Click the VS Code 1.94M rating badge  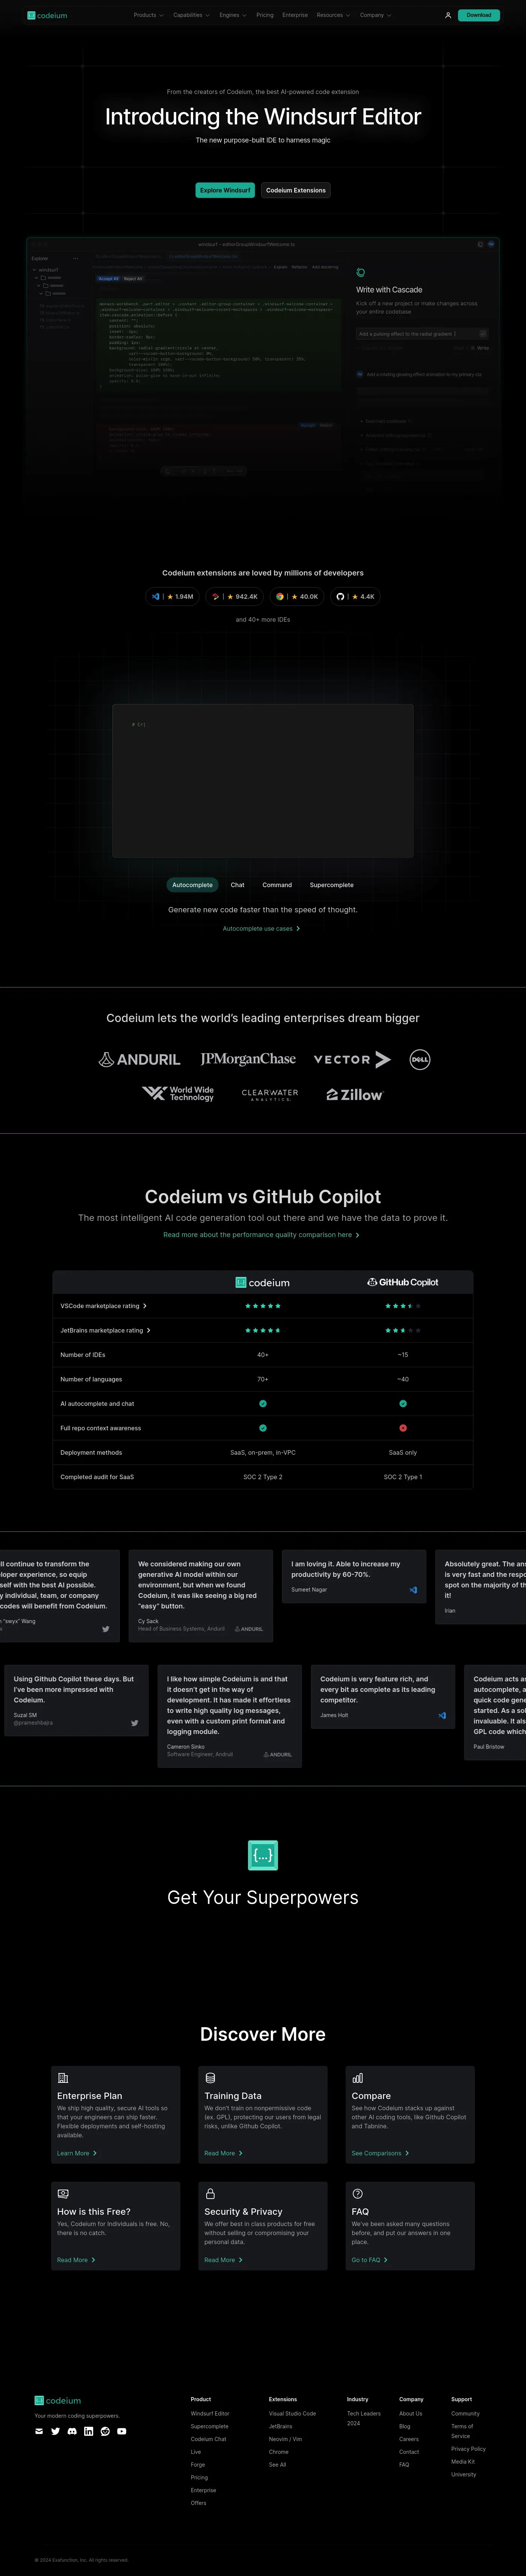coord(172,596)
